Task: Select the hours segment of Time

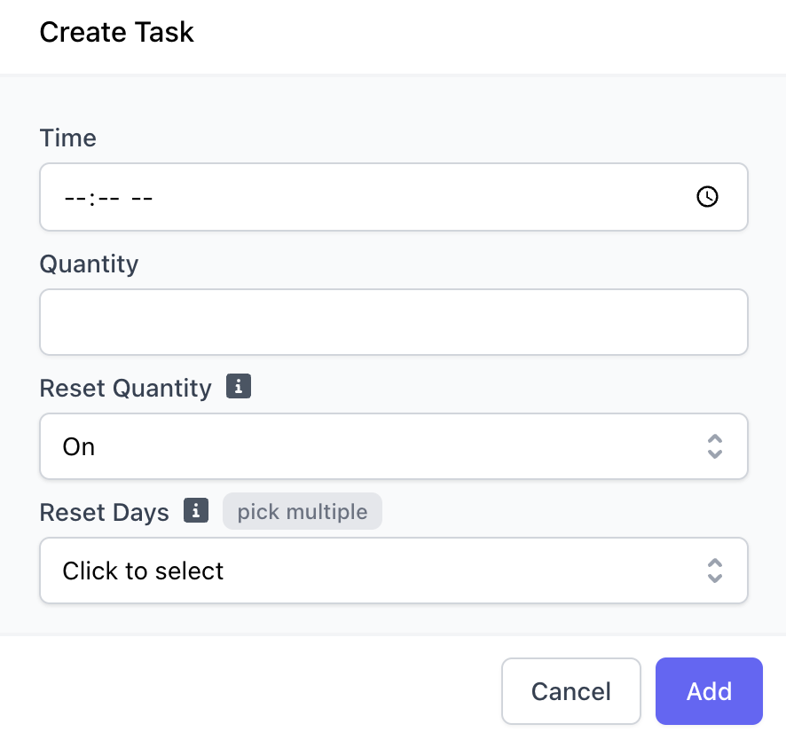Action: [74, 198]
